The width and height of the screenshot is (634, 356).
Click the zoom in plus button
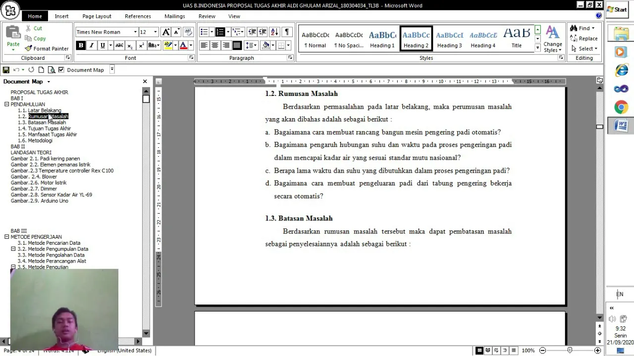click(597, 351)
